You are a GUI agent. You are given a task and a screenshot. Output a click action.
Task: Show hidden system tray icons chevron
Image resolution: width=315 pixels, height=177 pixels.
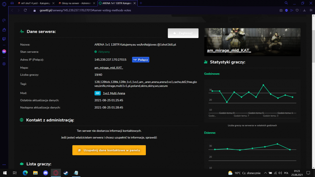click(x=265, y=173)
